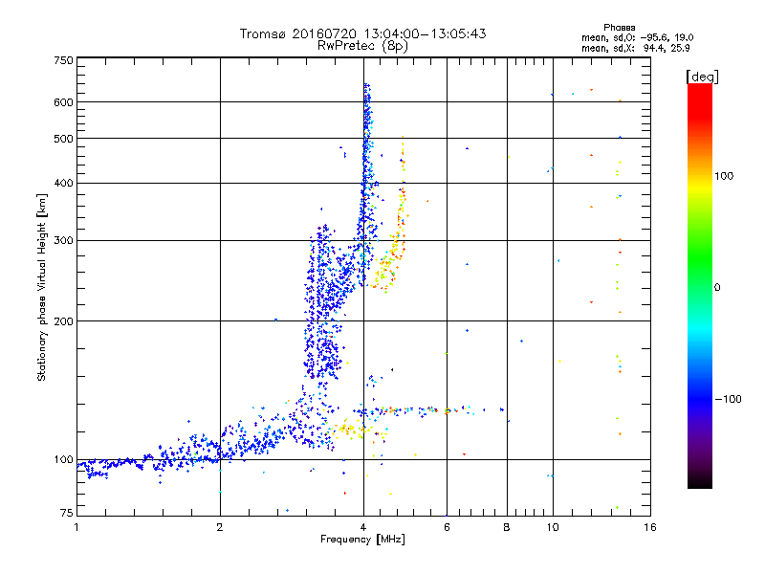Click the x-axis tick label '4'
The width and height of the screenshot is (765, 574).
[363, 527]
